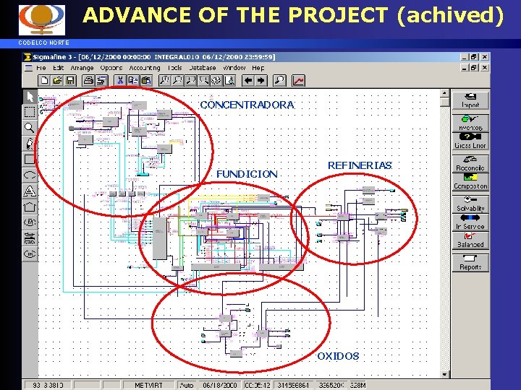The width and height of the screenshot is (521, 390).
Task: Open the Options menu
Action: (111, 68)
